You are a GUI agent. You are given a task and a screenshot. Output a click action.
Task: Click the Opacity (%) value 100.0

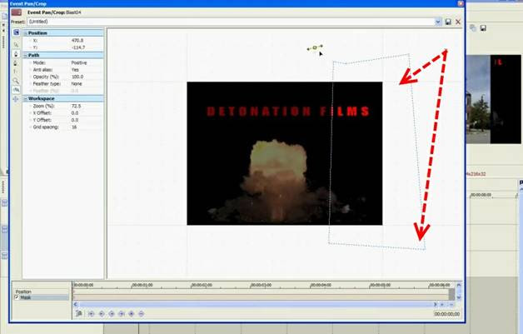point(77,77)
